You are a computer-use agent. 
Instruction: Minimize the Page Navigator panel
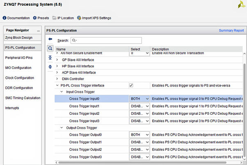[38, 31]
